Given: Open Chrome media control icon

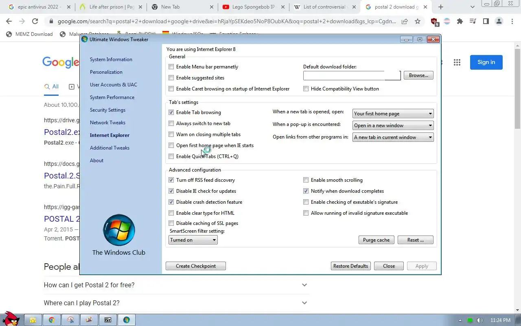Looking at the screenshot, I should coord(473,22).
